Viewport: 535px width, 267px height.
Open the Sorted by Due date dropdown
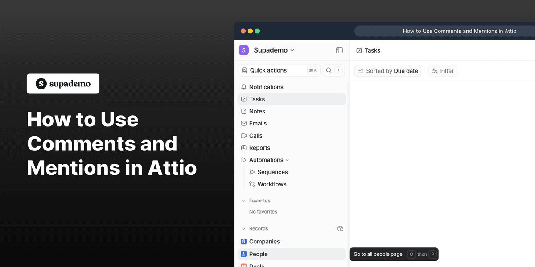[387, 70]
